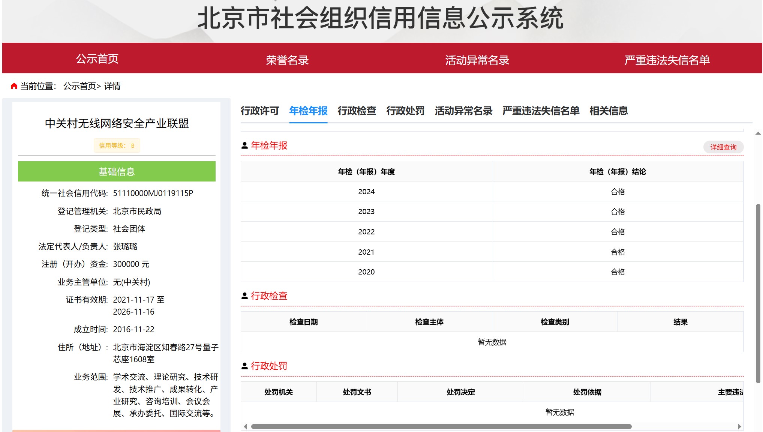Viewport: 763px width, 432px height.
Task: Click the 处罚机关 column header
Action: [279, 392]
